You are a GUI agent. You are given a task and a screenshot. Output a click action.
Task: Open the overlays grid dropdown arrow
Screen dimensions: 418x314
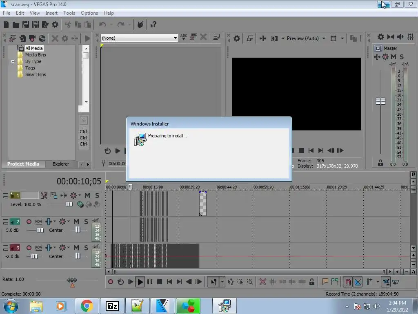342,38
